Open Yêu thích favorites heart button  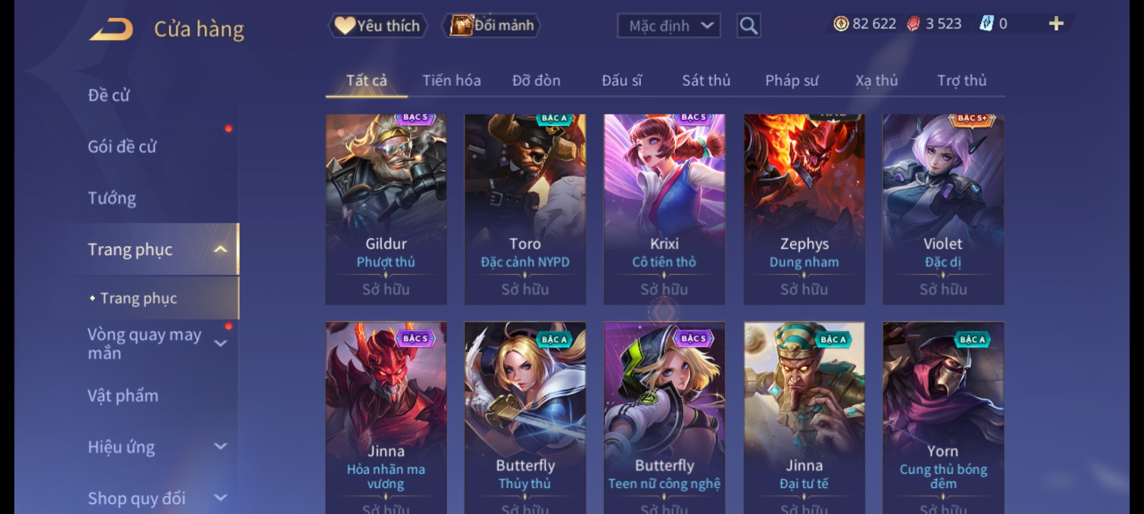click(x=378, y=26)
